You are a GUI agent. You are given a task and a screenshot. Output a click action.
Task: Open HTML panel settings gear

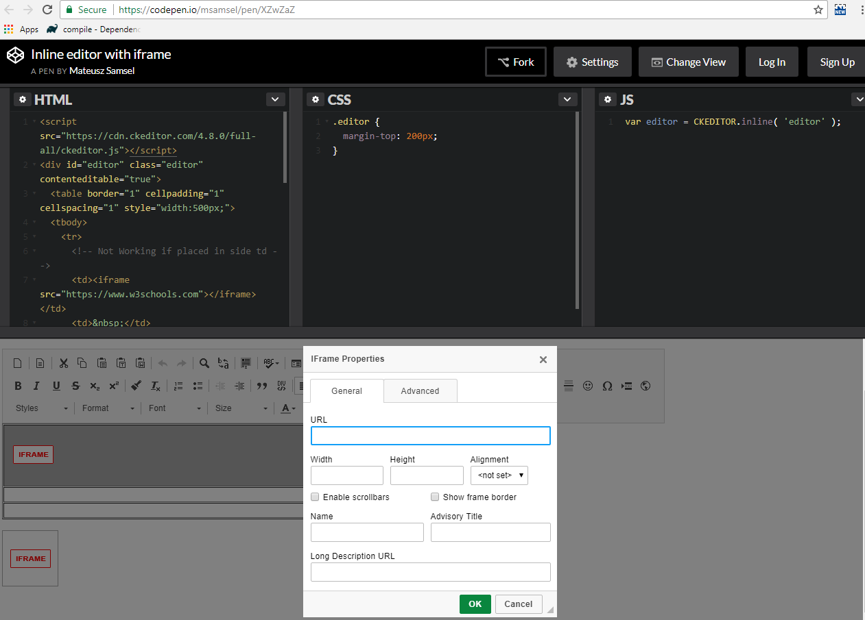click(23, 99)
